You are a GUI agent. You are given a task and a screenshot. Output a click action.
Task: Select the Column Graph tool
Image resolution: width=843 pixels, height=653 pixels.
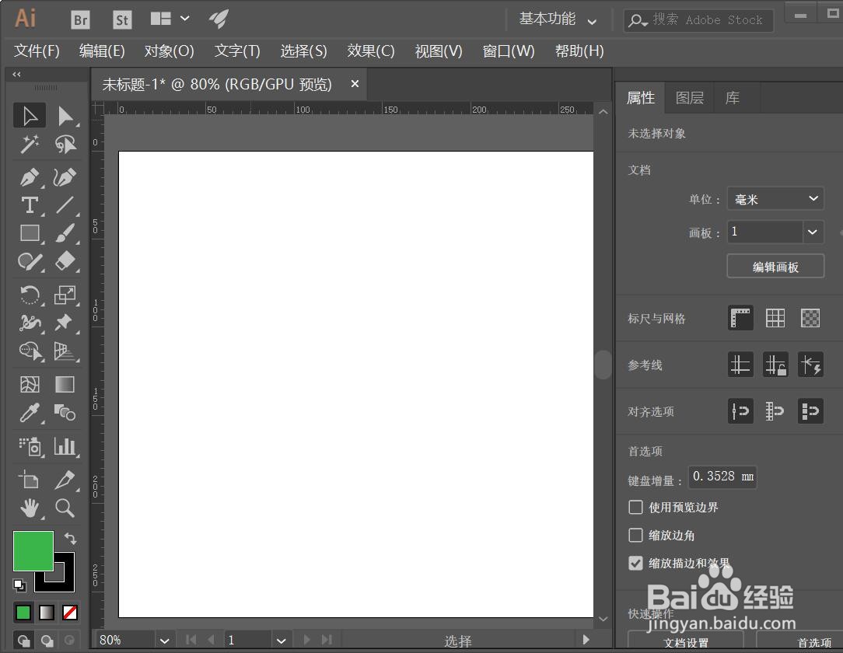[x=65, y=446]
